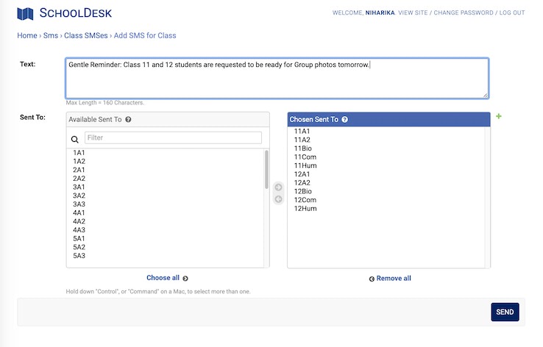Click the green plus add icon
The height and width of the screenshot is (347, 543).
[x=499, y=116]
